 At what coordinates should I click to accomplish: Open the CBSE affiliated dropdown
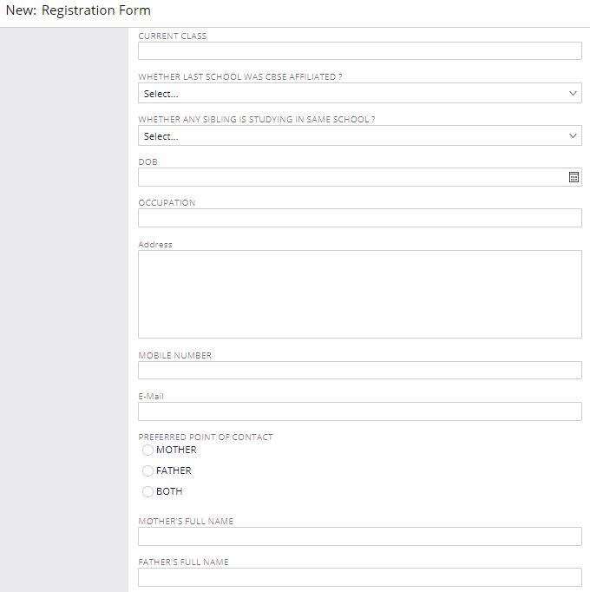pyautogui.click(x=360, y=93)
